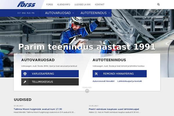Viewport: 174px width, 116px height.
Task: Click the steering wheel icon on Varuosapäring
Action: (x=25, y=74)
